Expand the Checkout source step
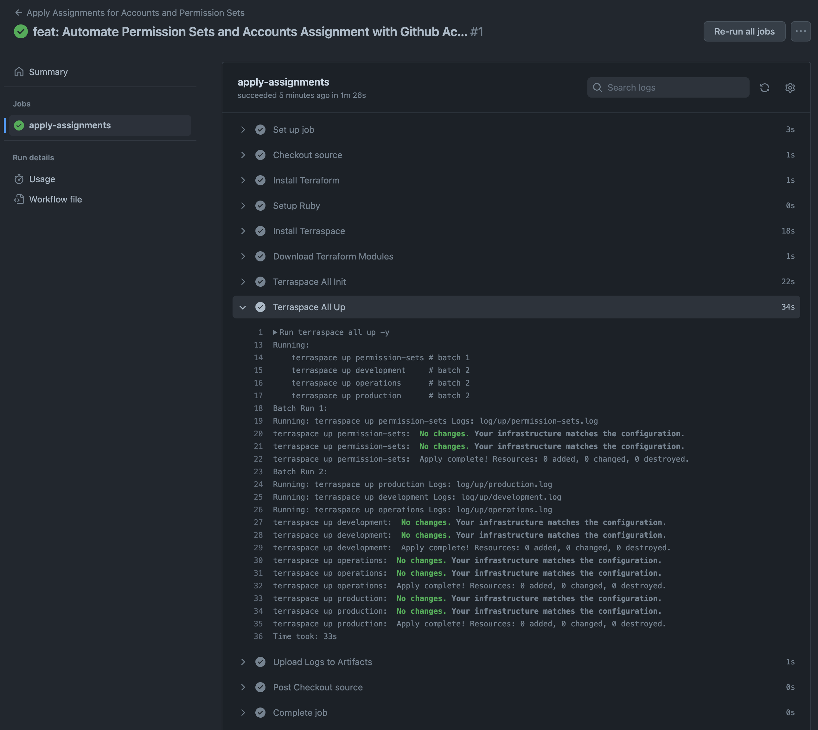818x730 pixels. [243, 155]
